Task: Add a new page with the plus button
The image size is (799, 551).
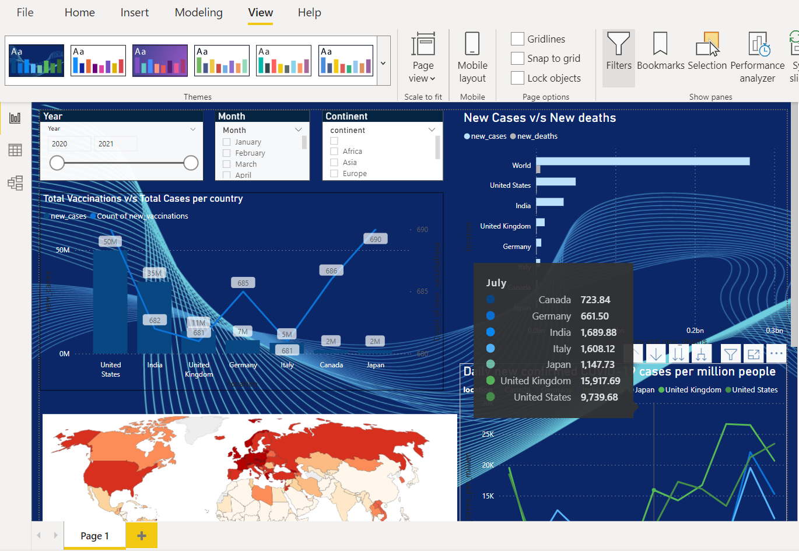Action: point(141,535)
